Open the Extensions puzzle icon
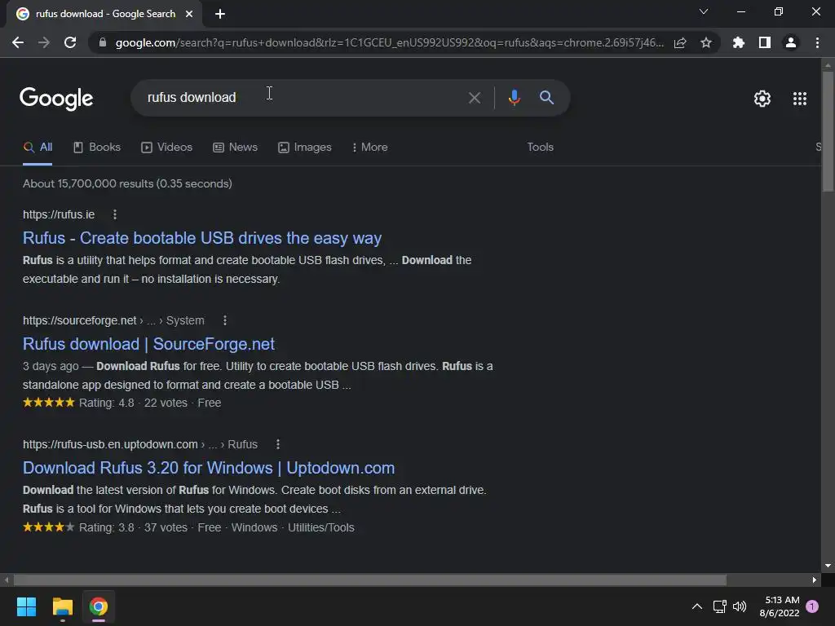835x626 pixels. 738,42
